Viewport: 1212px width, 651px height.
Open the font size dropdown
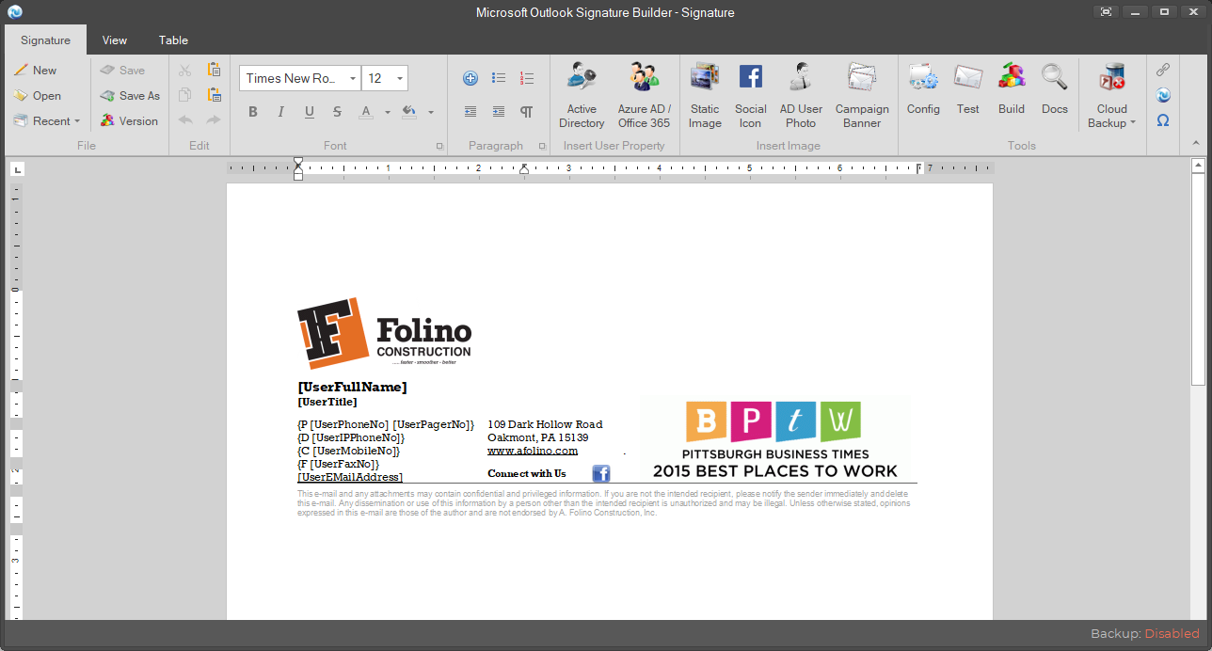tap(400, 78)
